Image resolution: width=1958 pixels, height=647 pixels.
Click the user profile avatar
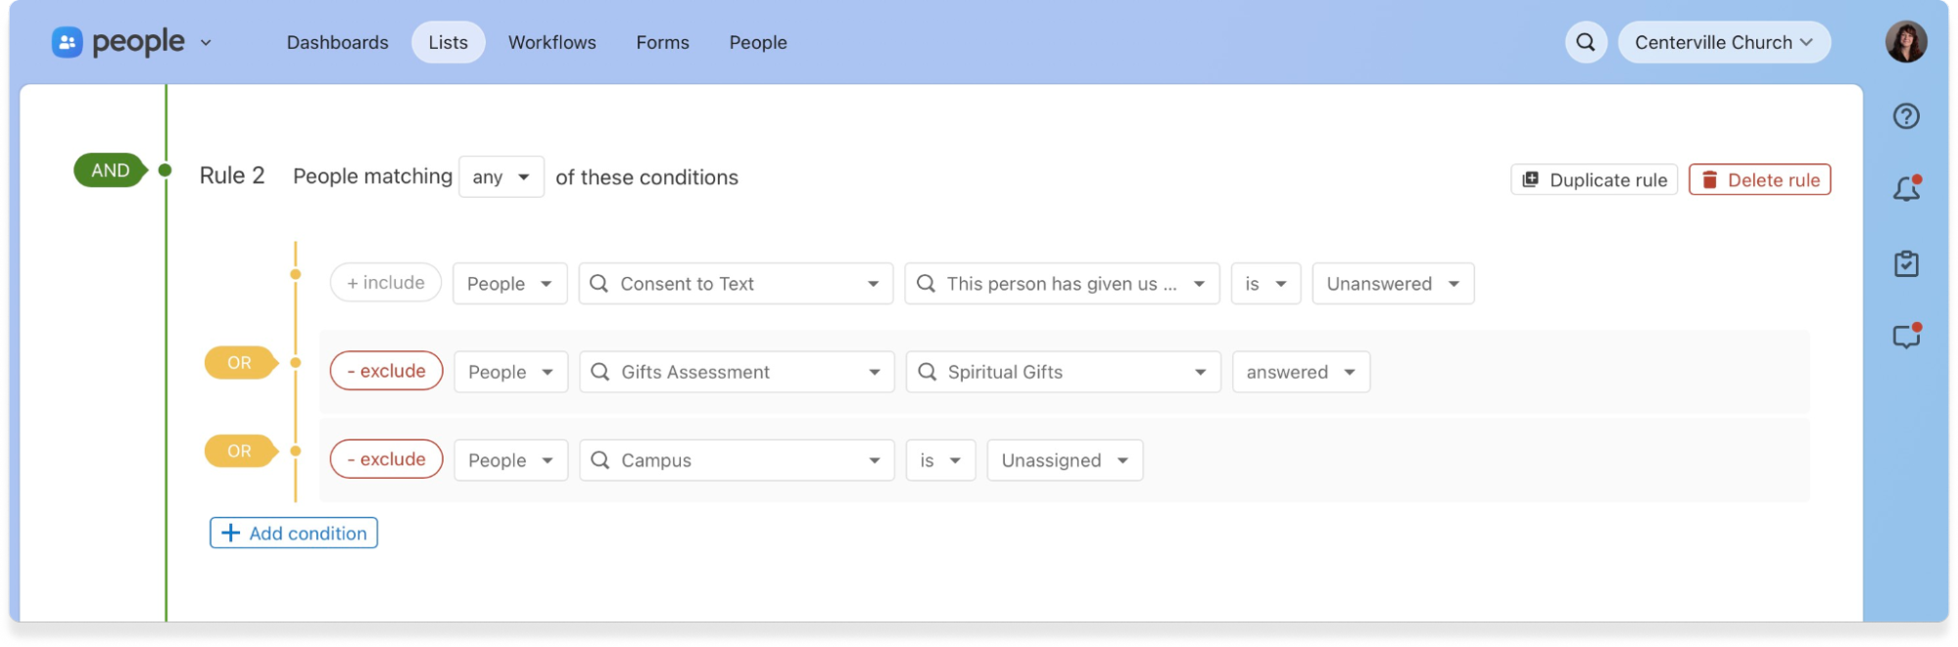(1905, 42)
